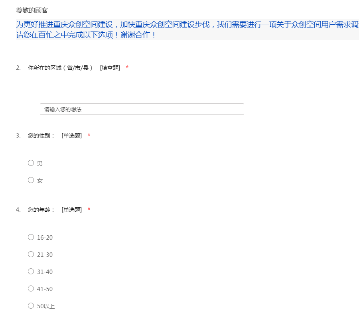Click the 您的年龄 question title
The width and height of the screenshot is (359, 319).
point(41,210)
